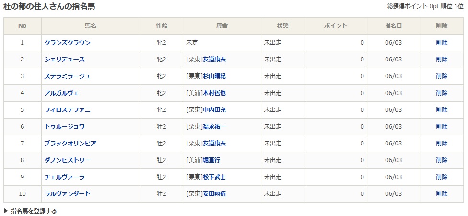Click トゥルージョワ horse name
Screen dimensions: 468x216
click(64, 127)
